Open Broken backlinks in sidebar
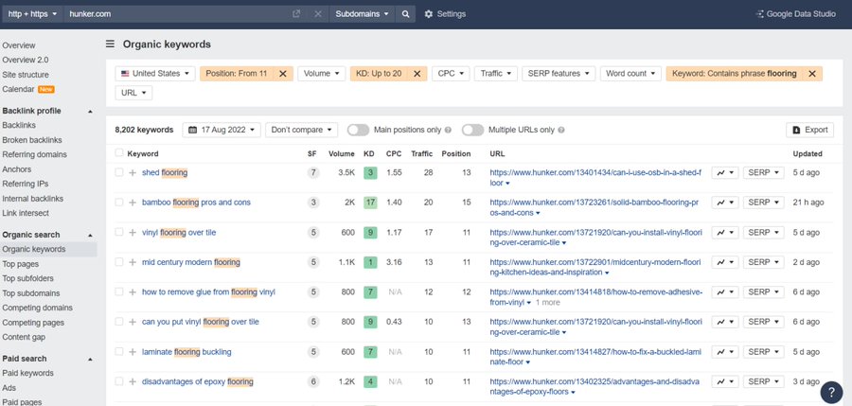The width and height of the screenshot is (852, 406). point(32,140)
